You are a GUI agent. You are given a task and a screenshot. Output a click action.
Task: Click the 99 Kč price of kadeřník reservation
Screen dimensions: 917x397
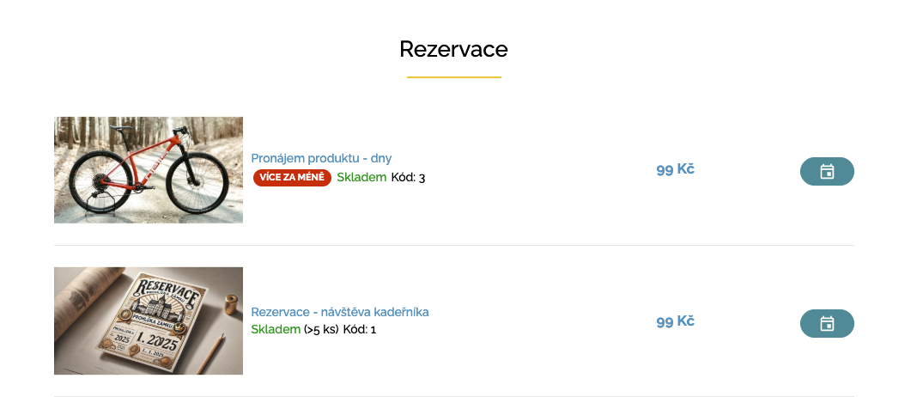coord(675,321)
